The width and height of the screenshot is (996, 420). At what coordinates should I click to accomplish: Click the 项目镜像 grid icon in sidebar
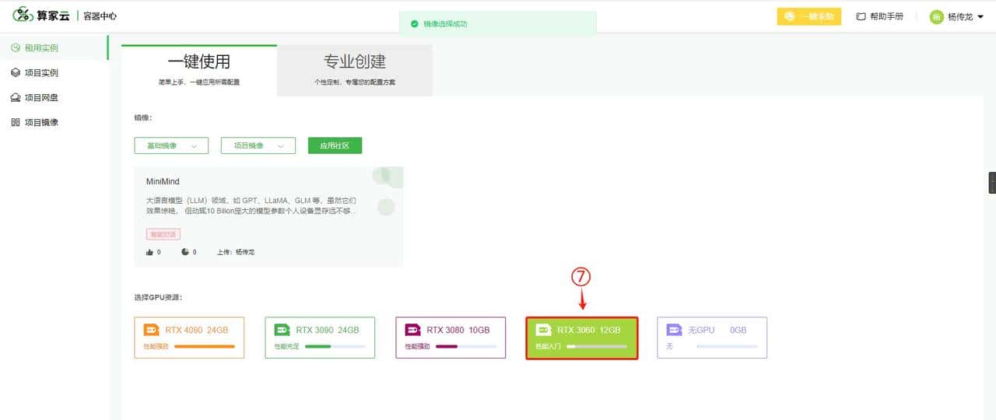click(x=16, y=123)
